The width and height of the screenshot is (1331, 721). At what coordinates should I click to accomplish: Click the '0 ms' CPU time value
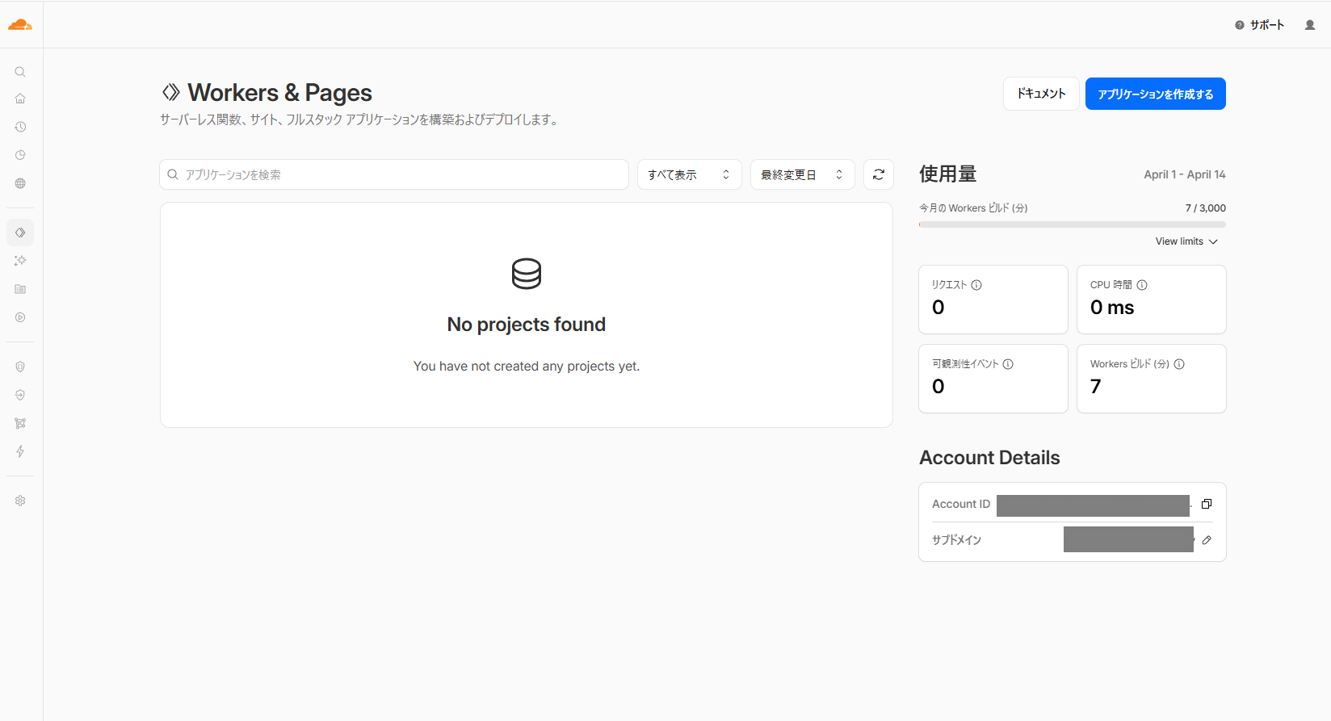(x=1112, y=308)
